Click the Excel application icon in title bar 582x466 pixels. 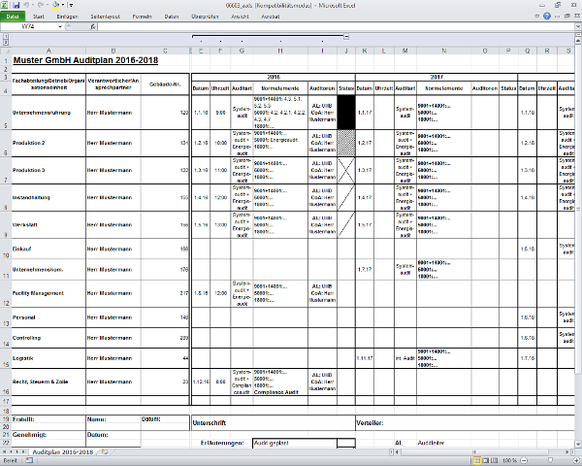(6, 5)
